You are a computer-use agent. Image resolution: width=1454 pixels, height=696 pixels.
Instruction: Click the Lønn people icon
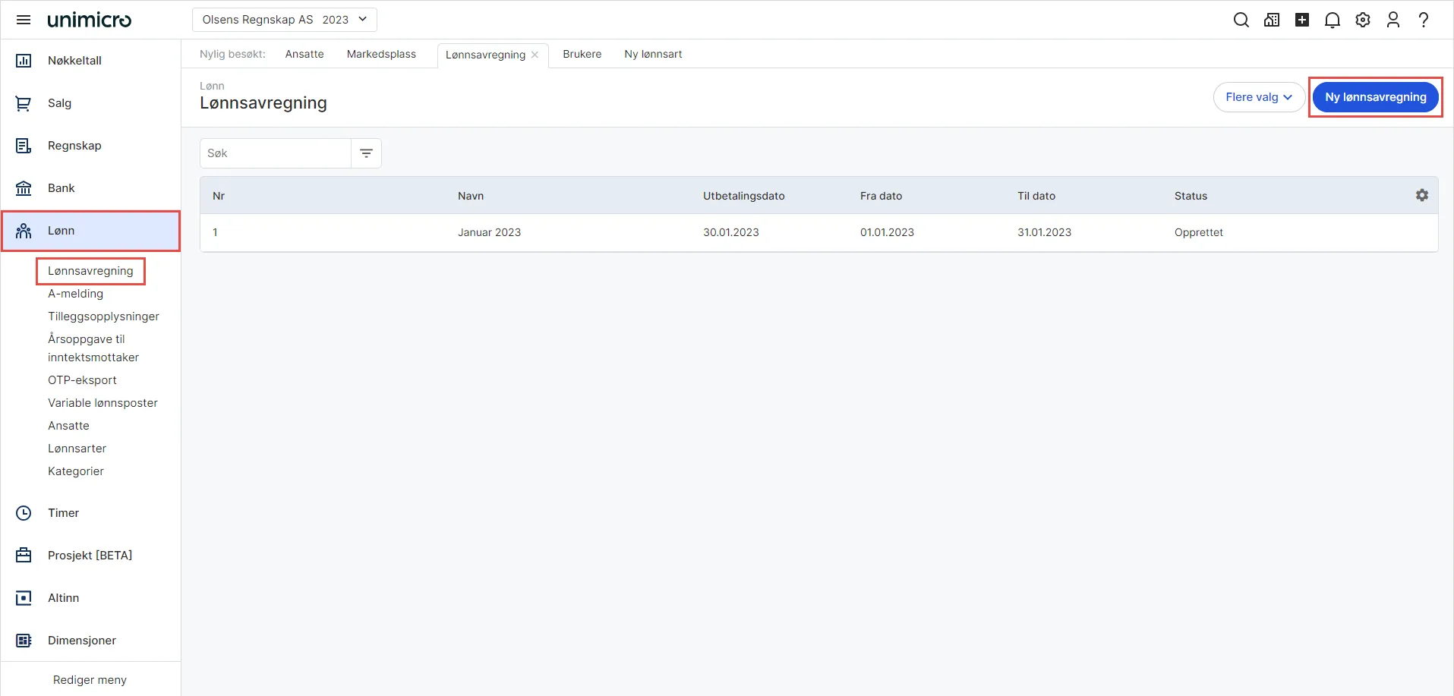24,231
